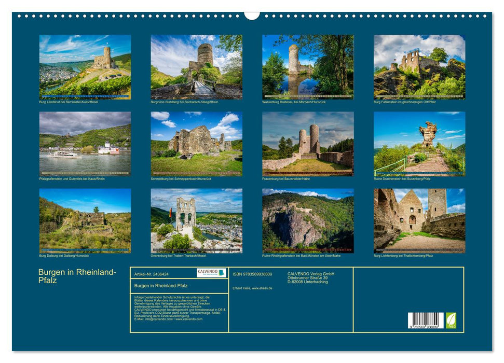This screenshot has height=363, width=504.
Task: Click the CALVENDO logo
Action: click(211, 273)
